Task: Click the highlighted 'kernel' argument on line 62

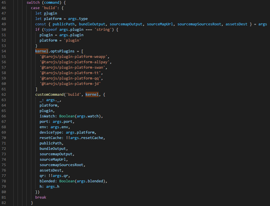Action: coord(92,95)
